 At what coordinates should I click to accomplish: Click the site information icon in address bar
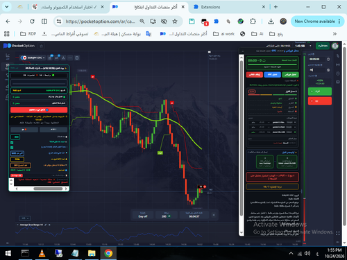pos(59,21)
